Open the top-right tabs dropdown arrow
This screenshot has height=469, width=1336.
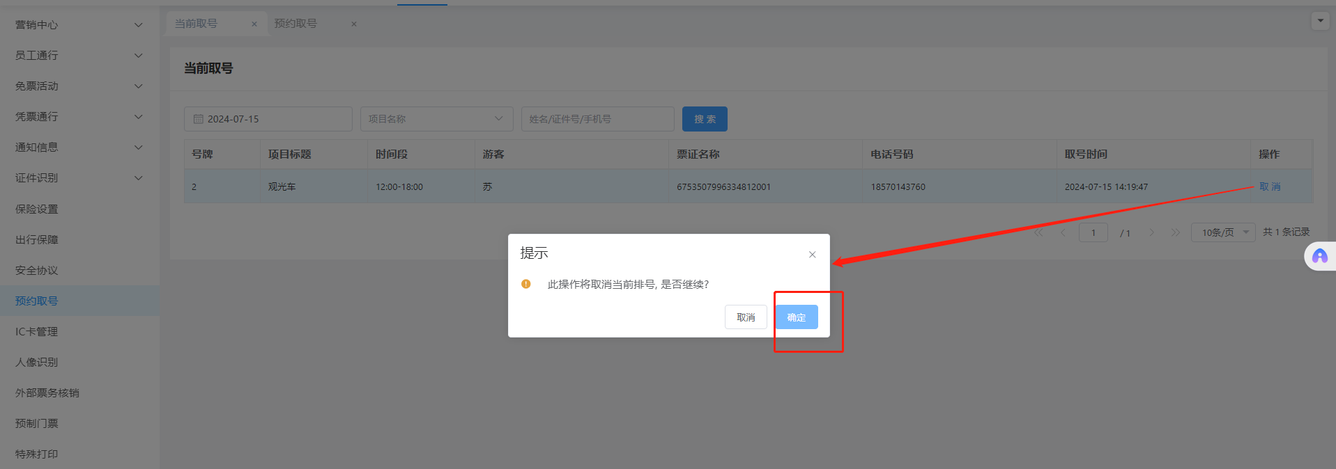(x=1320, y=21)
